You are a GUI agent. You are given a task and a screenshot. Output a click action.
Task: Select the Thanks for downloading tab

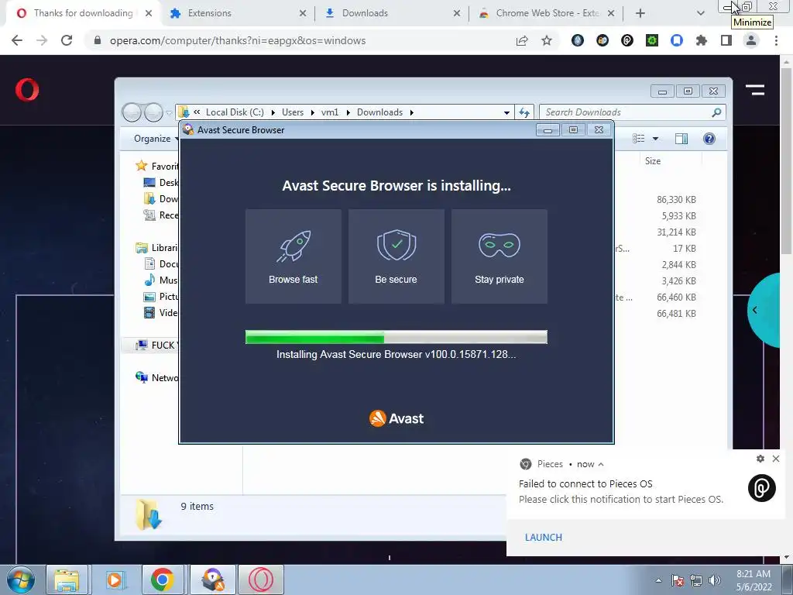(83, 13)
